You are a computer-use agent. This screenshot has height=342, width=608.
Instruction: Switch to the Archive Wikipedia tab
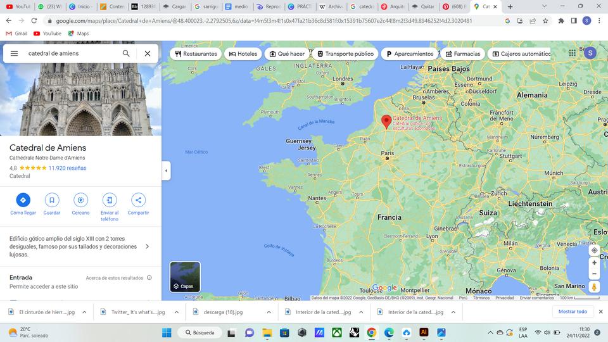331,6
